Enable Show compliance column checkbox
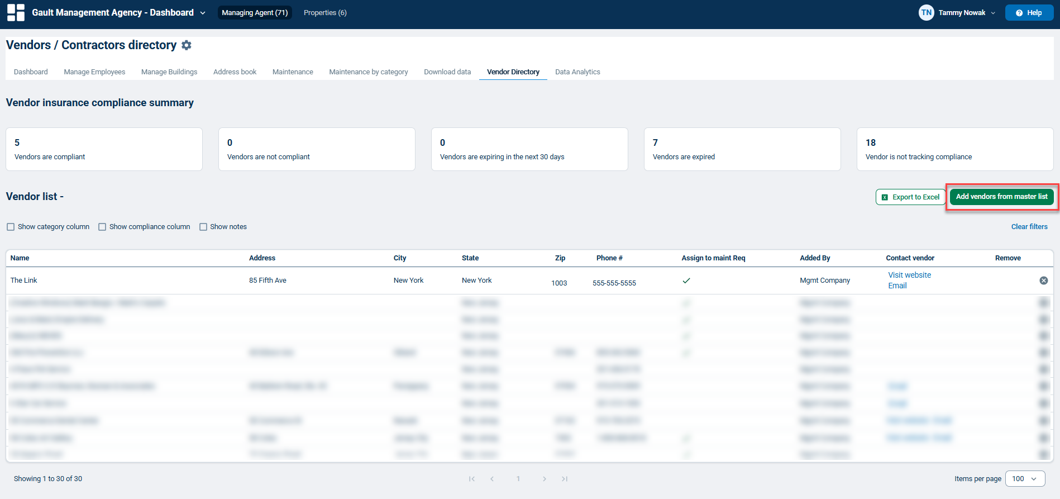 click(x=102, y=227)
